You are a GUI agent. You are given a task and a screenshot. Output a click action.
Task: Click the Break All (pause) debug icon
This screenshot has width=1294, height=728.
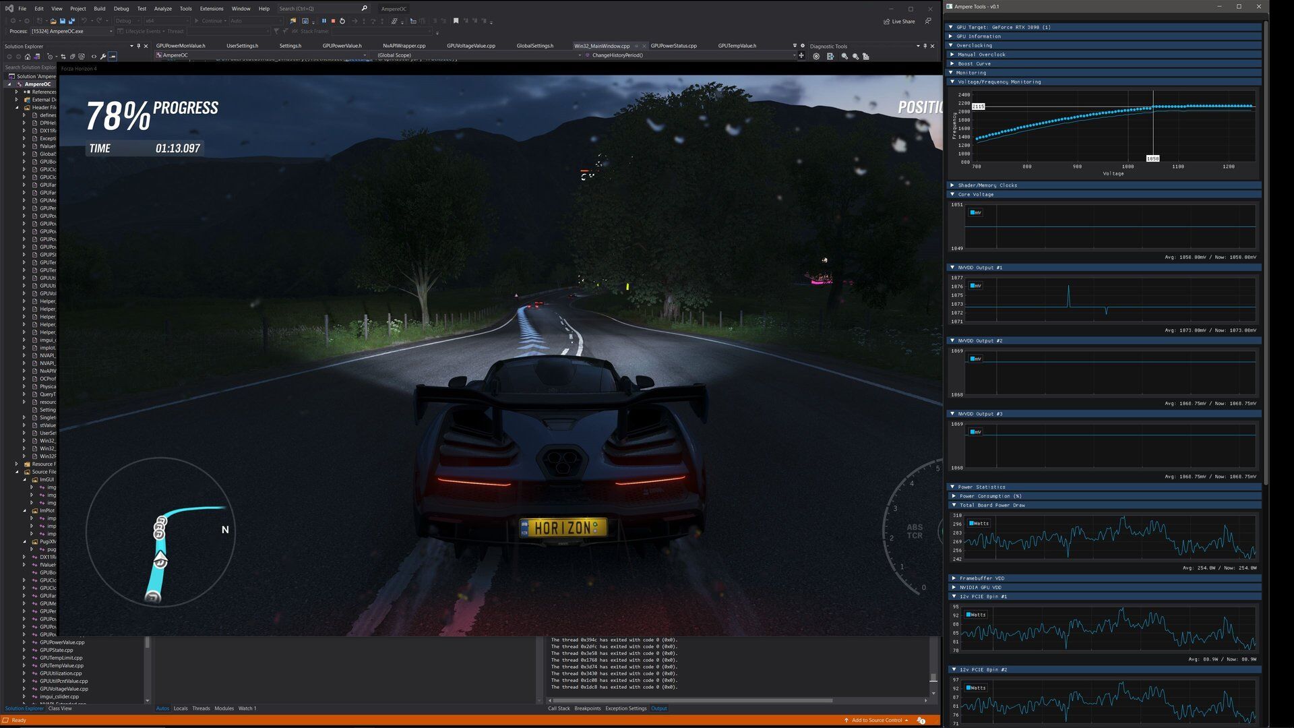(x=323, y=21)
